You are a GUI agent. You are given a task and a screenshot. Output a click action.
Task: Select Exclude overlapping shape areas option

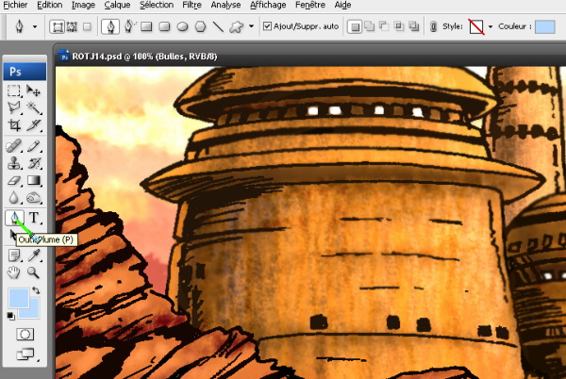coord(414,26)
